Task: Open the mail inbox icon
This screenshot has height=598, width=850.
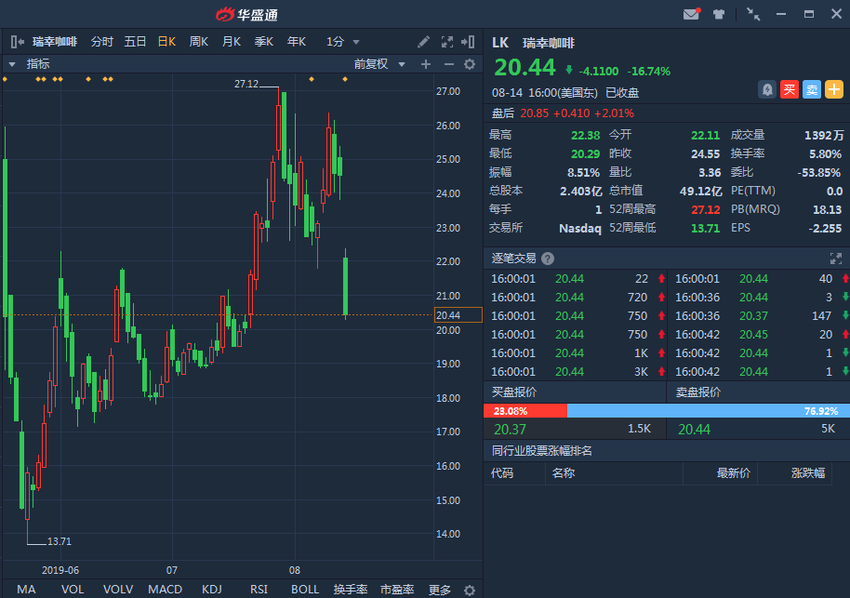Action: click(691, 14)
